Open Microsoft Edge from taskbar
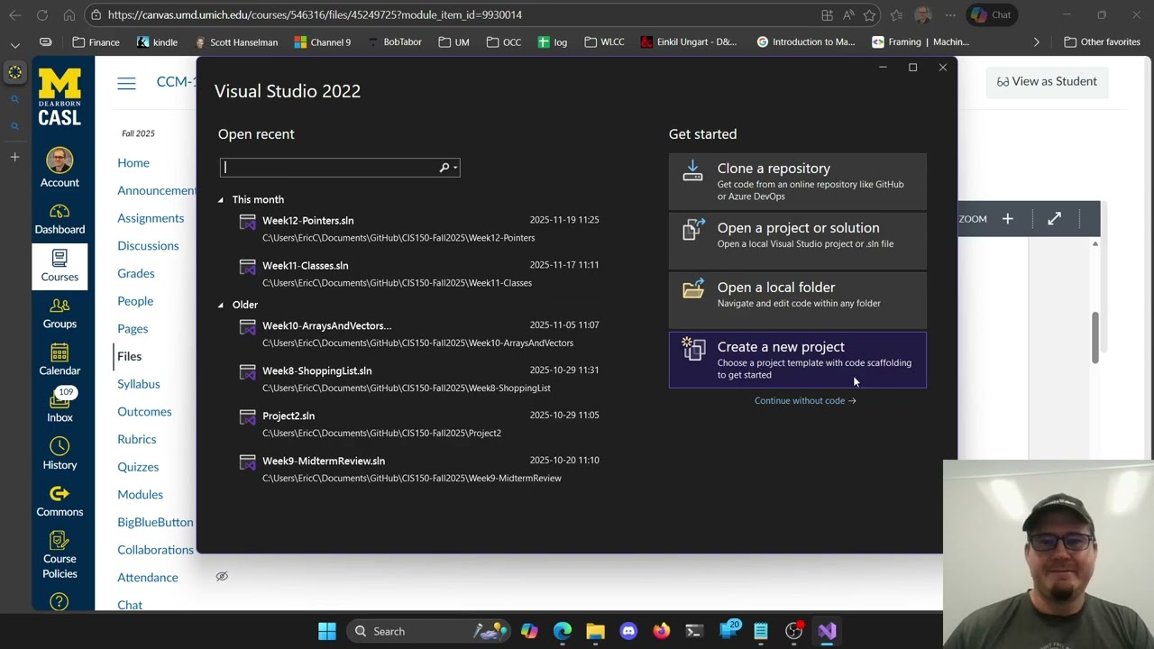The image size is (1154, 649). (563, 631)
